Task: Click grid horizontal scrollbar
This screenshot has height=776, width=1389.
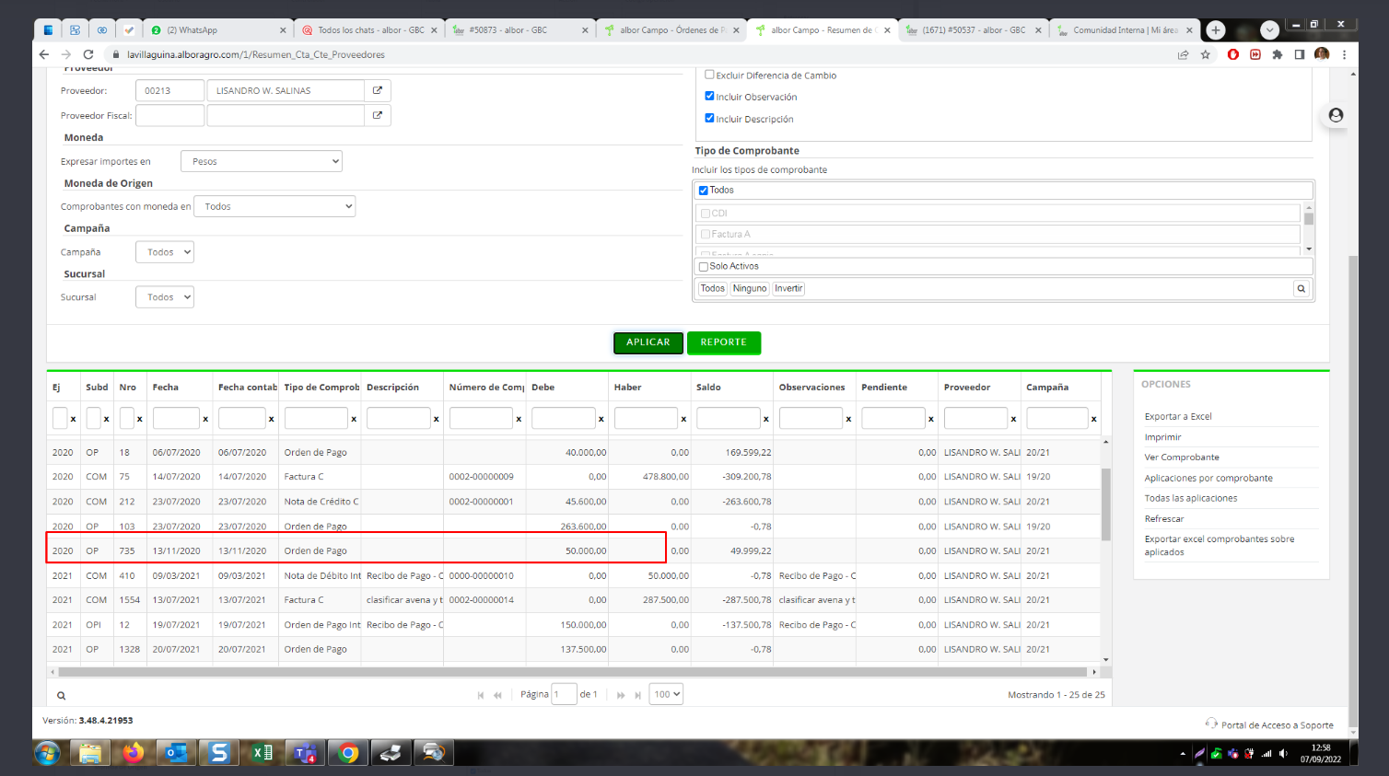Action: (572, 672)
